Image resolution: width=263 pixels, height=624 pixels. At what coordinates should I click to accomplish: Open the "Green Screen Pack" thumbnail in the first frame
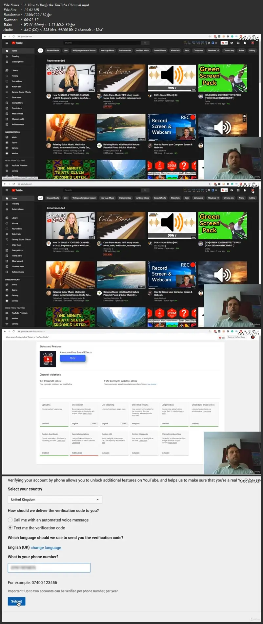click(x=223, y=78)
